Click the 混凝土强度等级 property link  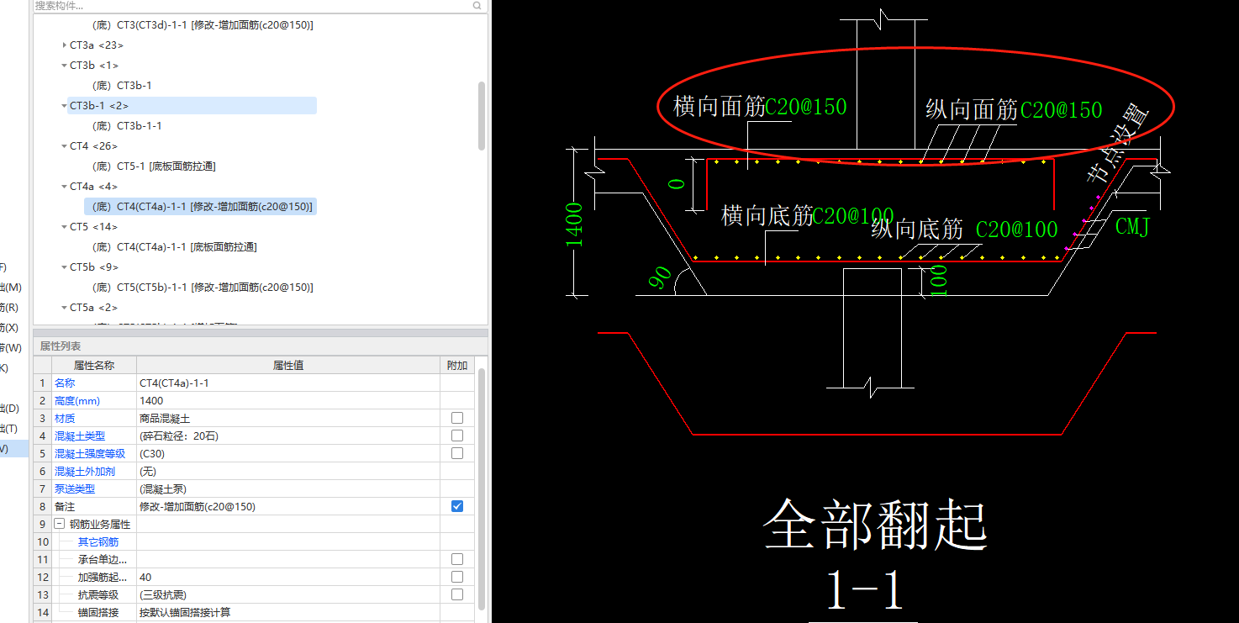pyautogui.click(x=90, y=454)
